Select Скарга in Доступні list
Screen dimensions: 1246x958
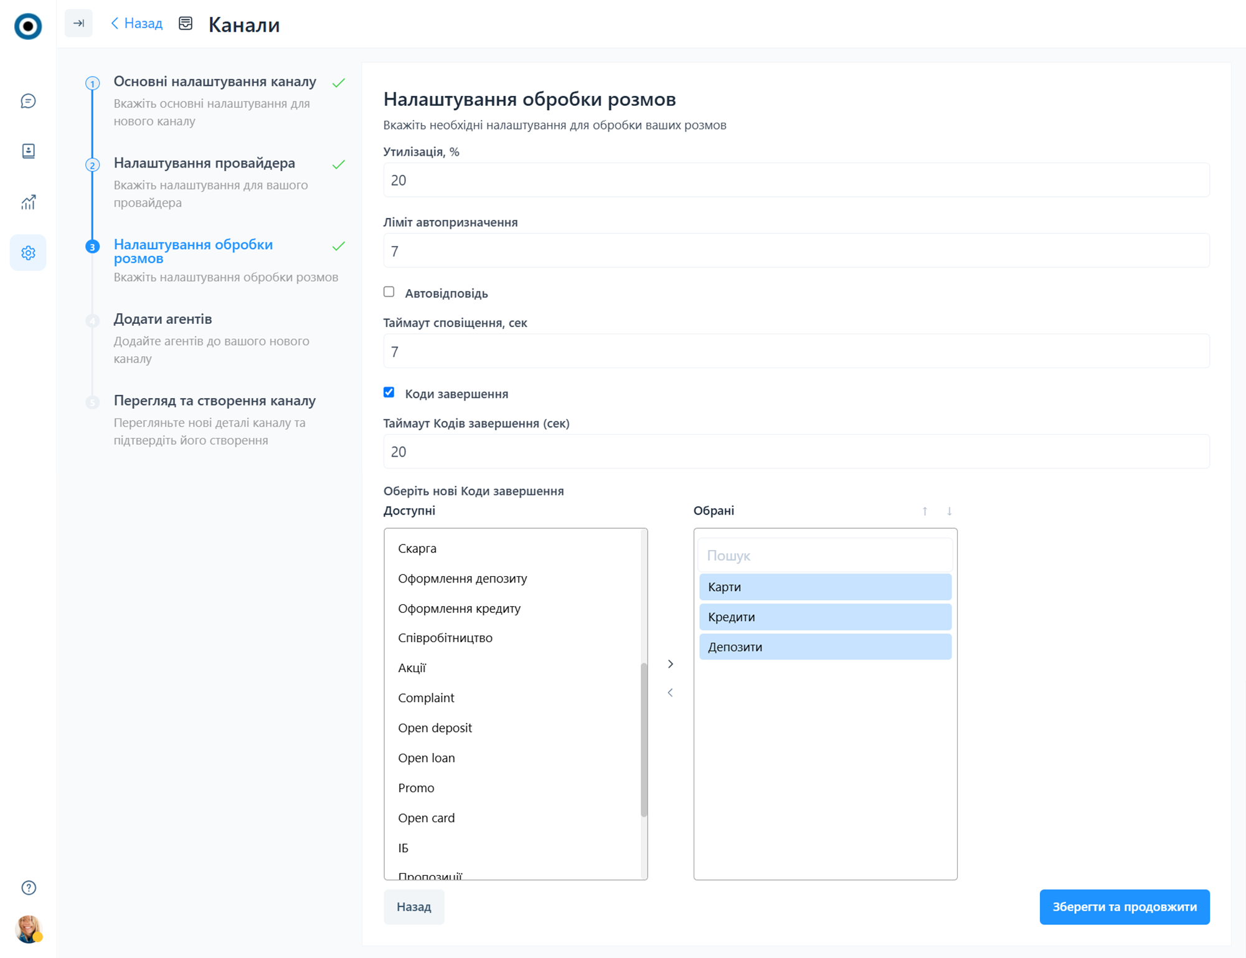pyautogui.click(x=417, y=549)
